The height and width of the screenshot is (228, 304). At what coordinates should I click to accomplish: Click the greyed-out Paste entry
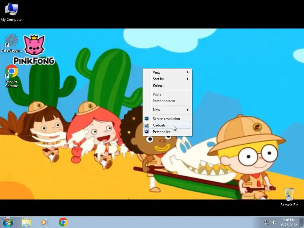click(x=167, y=94)
